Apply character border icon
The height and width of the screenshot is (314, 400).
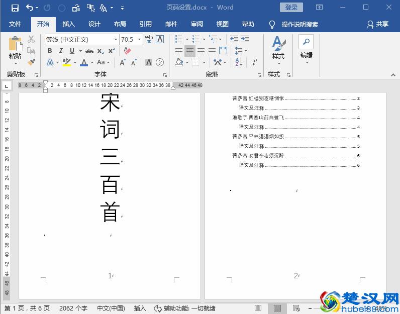point(160,39)
